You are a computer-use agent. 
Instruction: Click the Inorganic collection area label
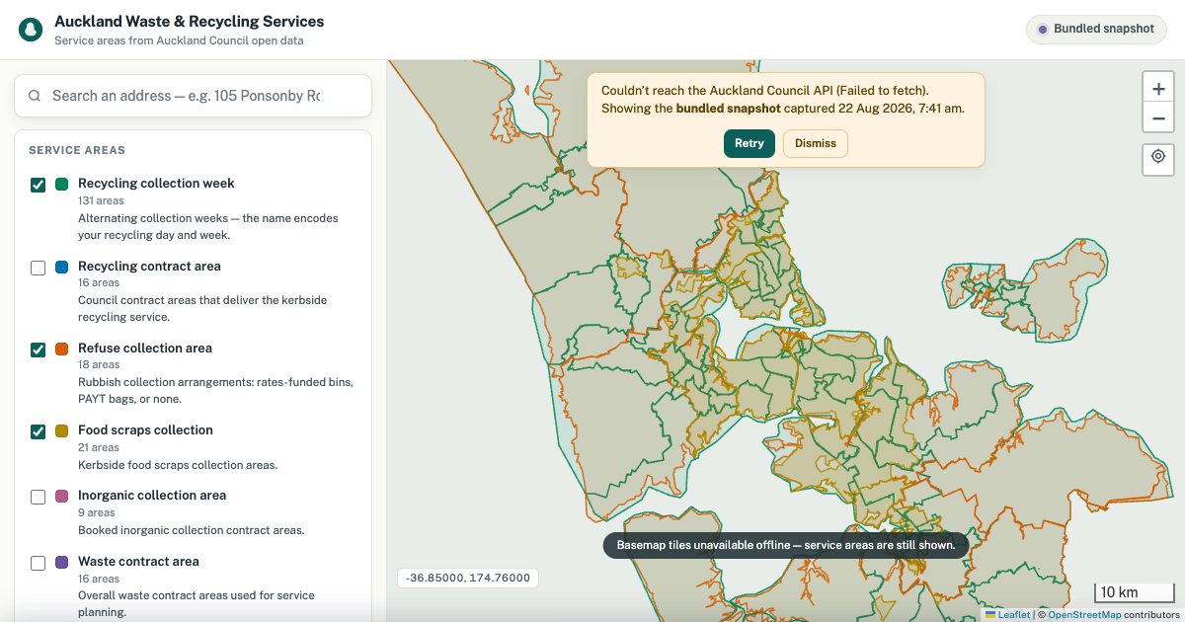(152, 496)
